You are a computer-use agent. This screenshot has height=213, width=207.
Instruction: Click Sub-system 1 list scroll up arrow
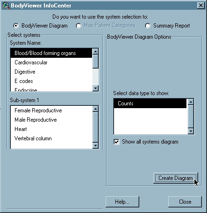[95, 109]
